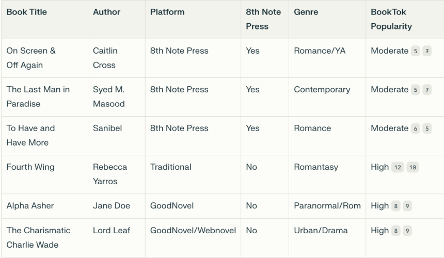Viewport: 444px width, 258px height.
Task: Select the Fourth Wing title cell
Action: click(x=44, y=174)
